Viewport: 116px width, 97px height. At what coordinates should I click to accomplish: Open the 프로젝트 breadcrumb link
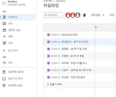[x=48, y=1]
